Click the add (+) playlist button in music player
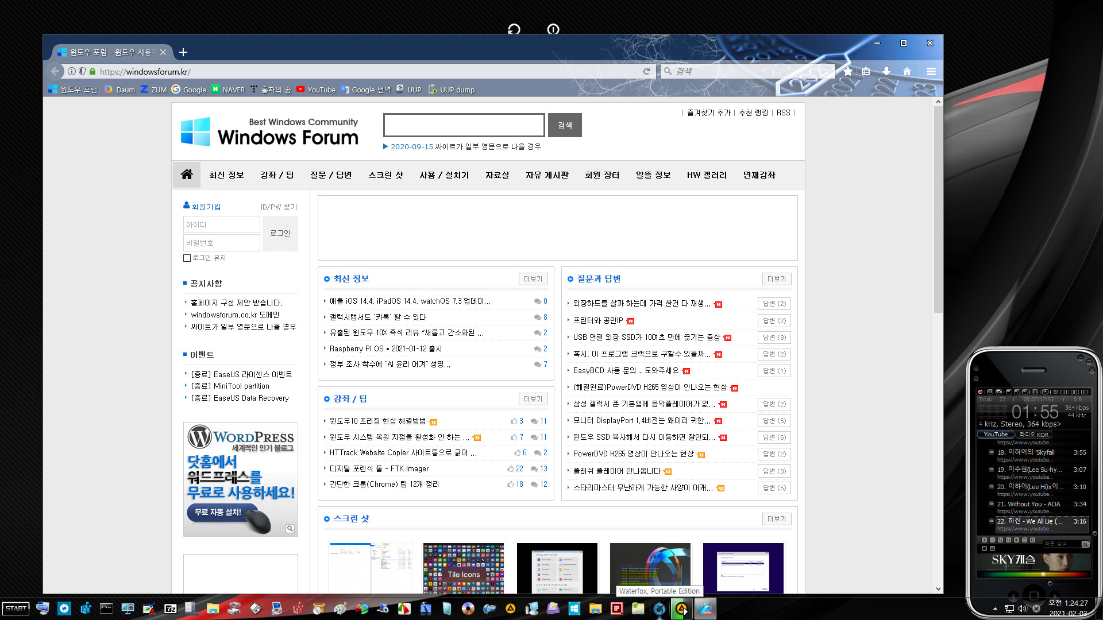Image resolution: width=1103 pixels, height=620 pixels. (x=984, y=540)
